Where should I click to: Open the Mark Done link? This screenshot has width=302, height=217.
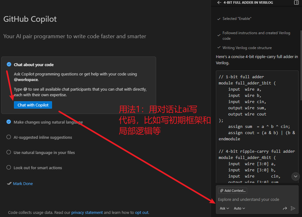[x=23, y=183]
